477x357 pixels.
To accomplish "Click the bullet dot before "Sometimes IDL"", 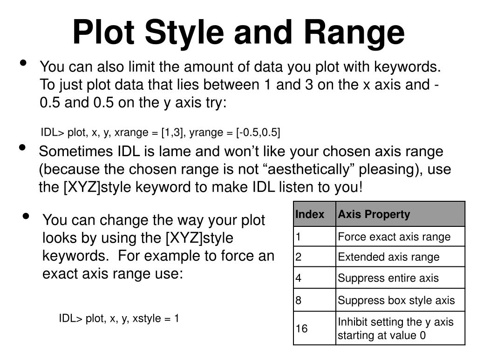I will (22, 148).
